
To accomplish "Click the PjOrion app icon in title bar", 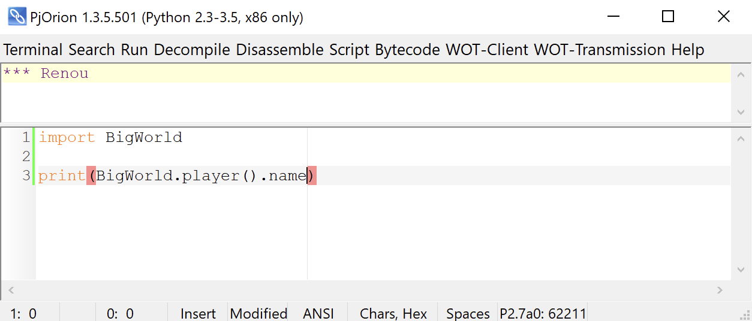I will 17,17.
